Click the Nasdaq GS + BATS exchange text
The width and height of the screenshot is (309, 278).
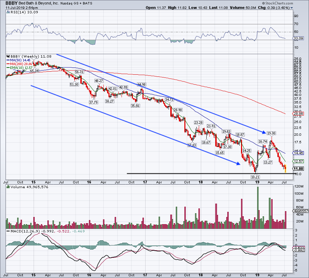pos(76,3)
